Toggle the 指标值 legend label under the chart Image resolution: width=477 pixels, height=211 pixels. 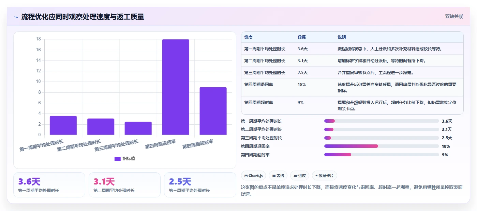click(x=129, y=159)
